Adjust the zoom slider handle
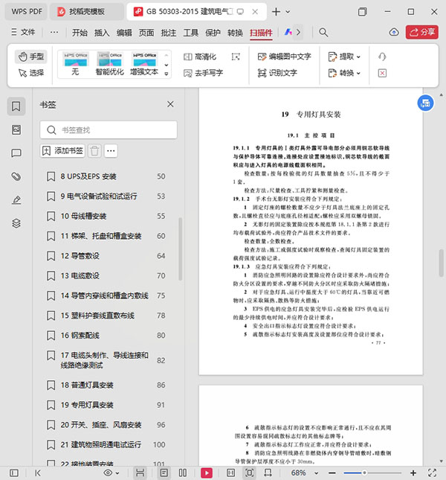This screenshot has height=480, width=446. [x=364, y=473]
